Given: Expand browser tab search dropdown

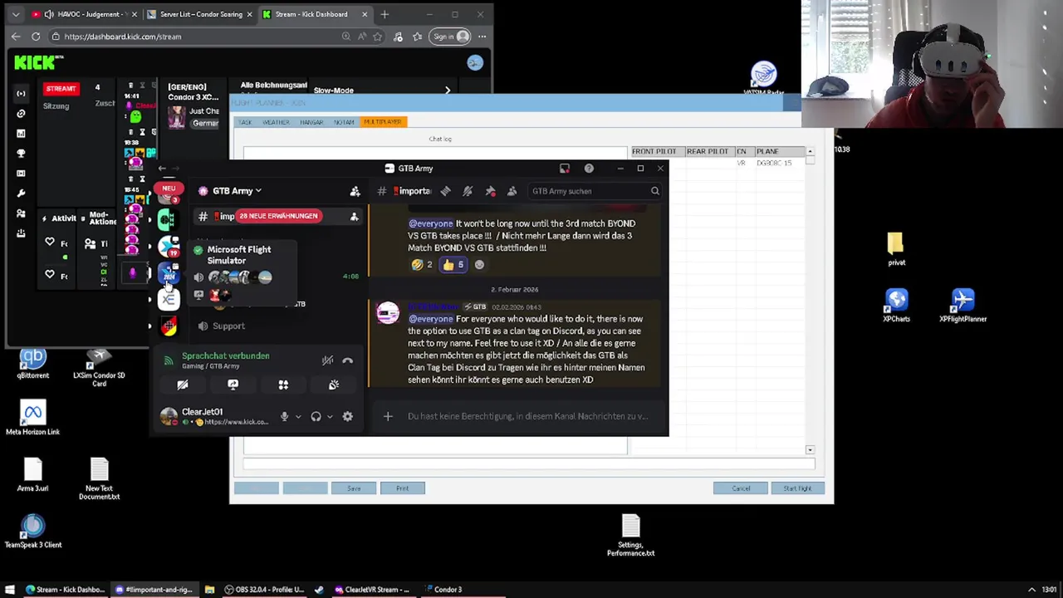Looking at the screenshot, I should (16, 14).
